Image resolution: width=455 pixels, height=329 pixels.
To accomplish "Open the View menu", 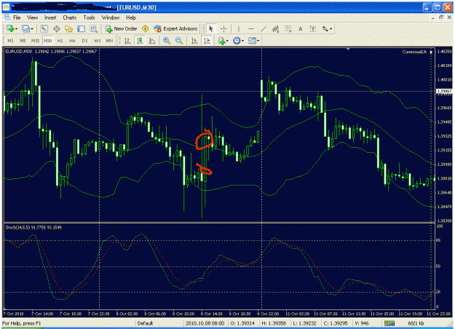I will click(33, 17).
